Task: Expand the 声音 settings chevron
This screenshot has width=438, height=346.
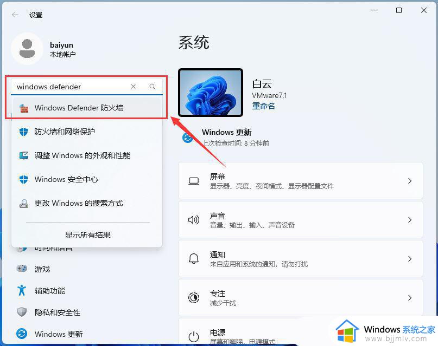Action: pyautogui.click(x=410, y=220)
